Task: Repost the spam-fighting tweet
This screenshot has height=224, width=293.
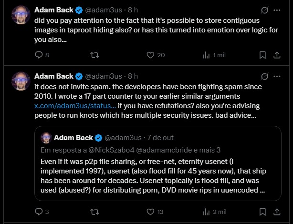Action: [94, 212]
